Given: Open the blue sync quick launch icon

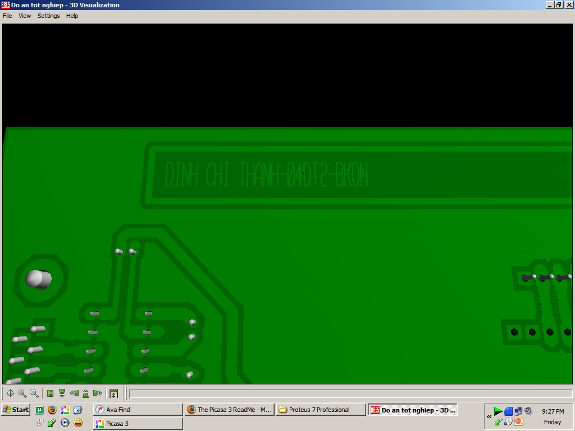Looking at the screenshot, I should click(77, 410).
